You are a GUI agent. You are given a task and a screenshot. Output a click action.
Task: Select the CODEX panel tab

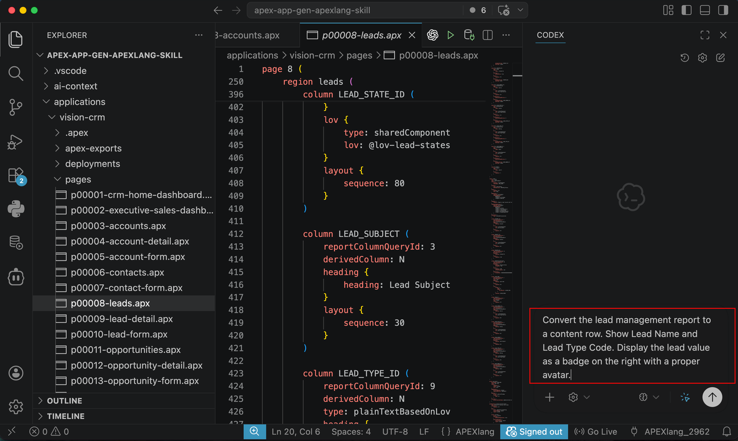point(550,35)
